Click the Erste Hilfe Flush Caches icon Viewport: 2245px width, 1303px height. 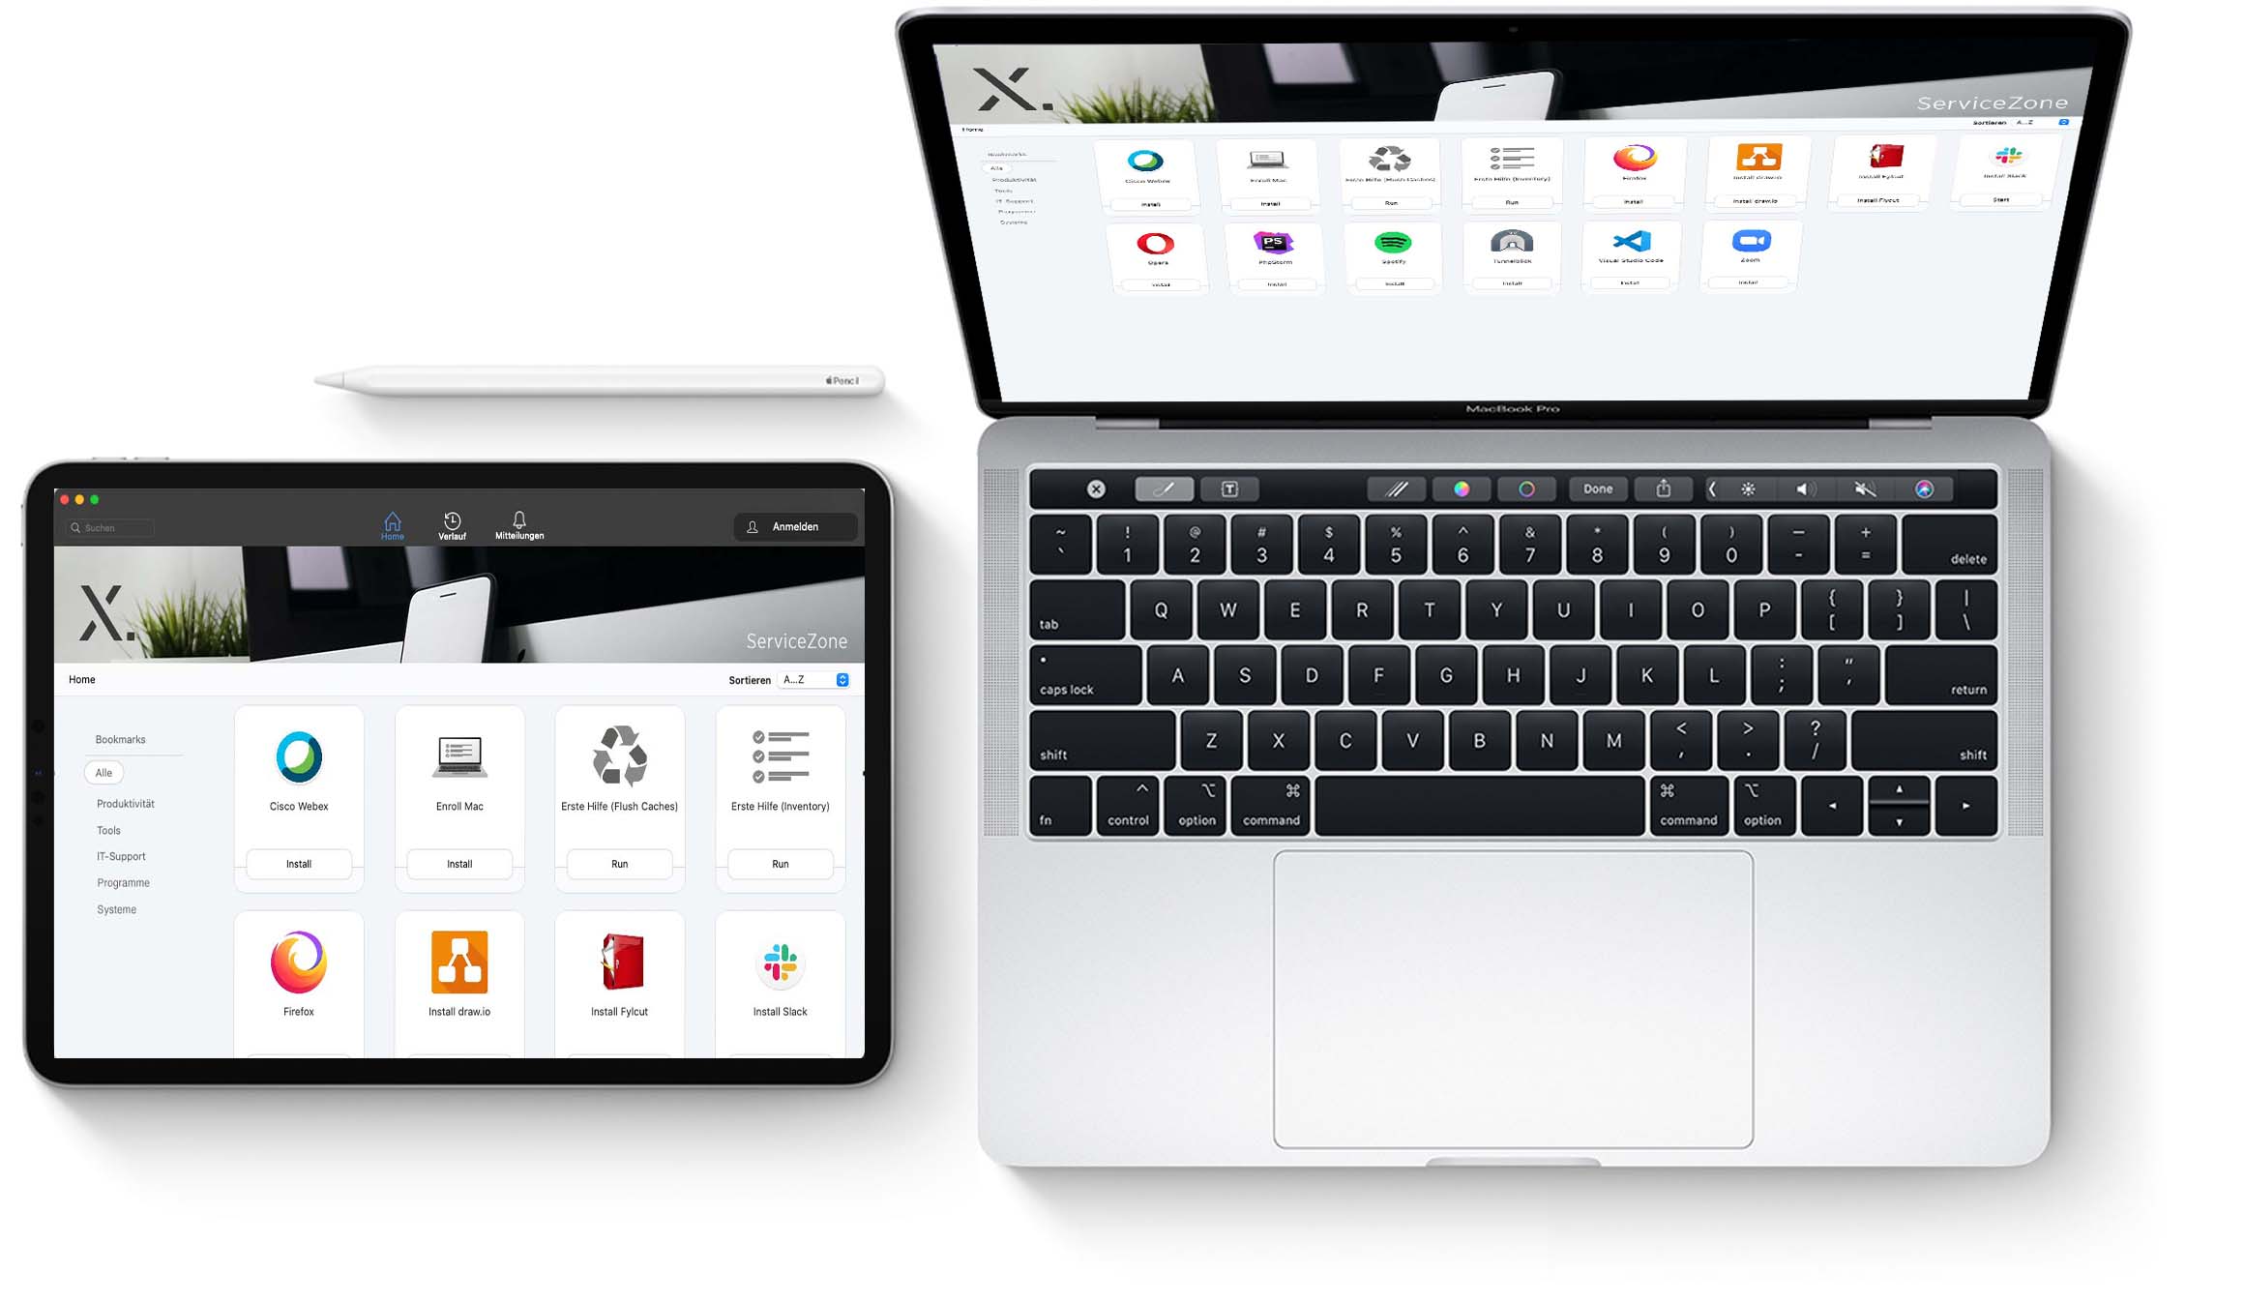click(619, 754)
